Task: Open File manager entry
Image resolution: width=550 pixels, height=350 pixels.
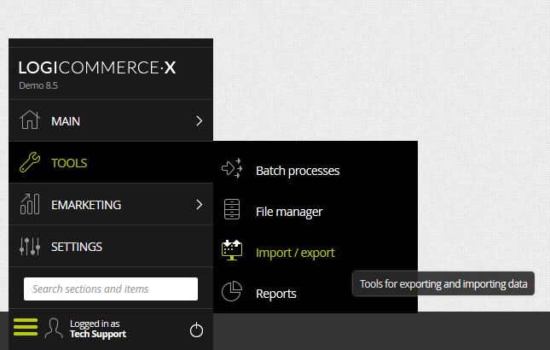Action: click(289, 212)
